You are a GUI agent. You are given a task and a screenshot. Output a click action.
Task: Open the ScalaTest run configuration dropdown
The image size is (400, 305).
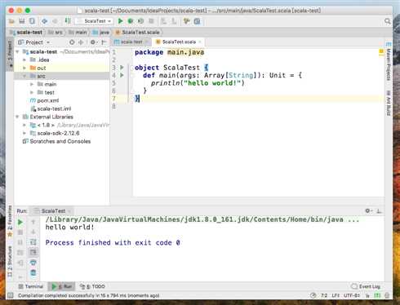pyautogui.click(x=94, y=21)
